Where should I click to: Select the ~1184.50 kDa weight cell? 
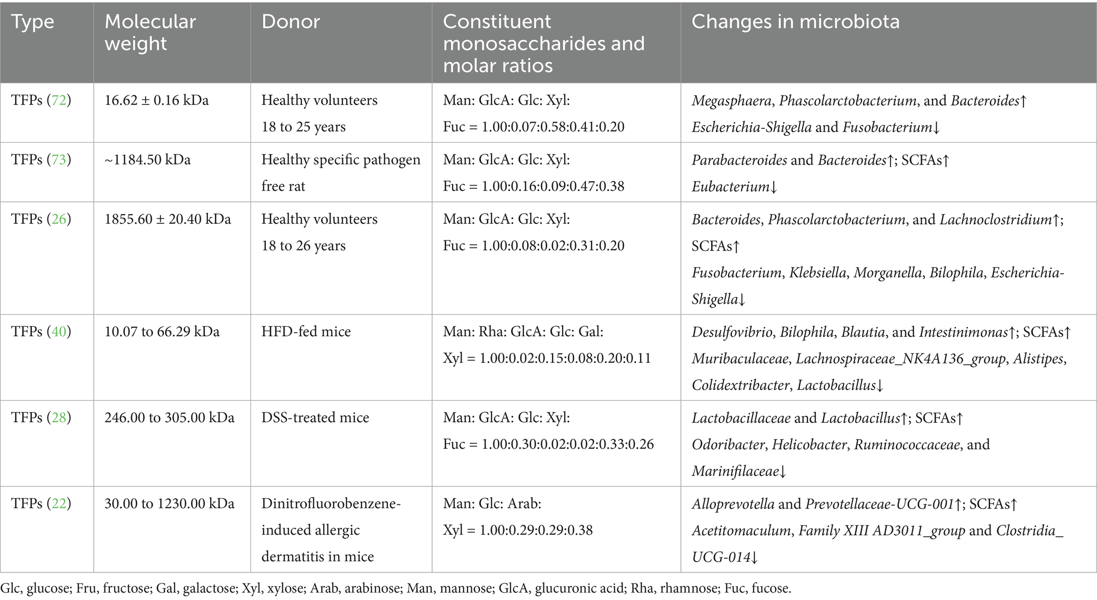(x=148, y=160)
